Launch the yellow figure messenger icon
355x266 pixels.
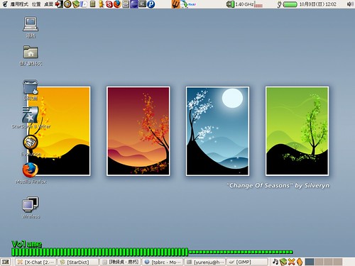pos(101,4)
